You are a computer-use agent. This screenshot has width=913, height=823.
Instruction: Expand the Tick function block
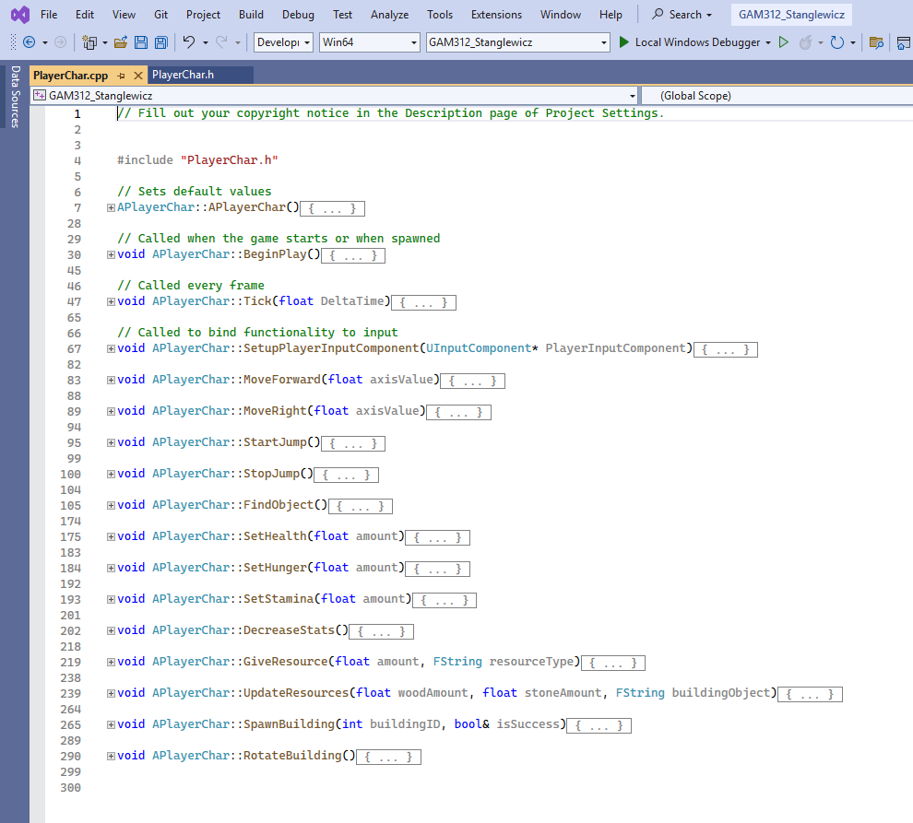[x=111, y=302]
